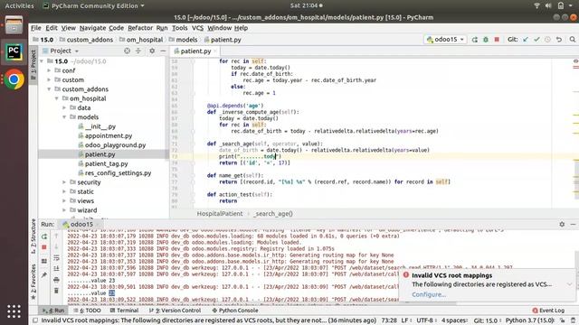Show Applications grid in the dock
Image resolution: width=579 pixels, height=325 pixels.
(x=14, y=311)
